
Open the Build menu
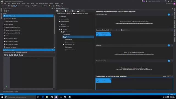pyautogui.click(x=19, y=4)
